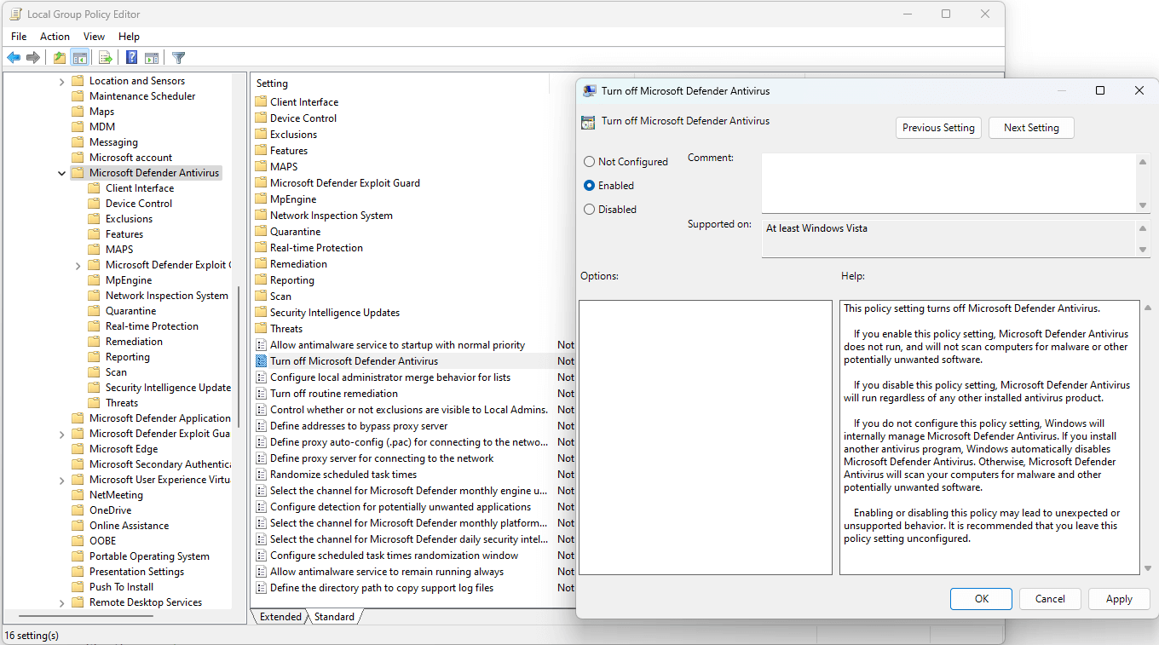Switch to the Extended tab
Screen dimensions: 1159x645
coord(280,617)
